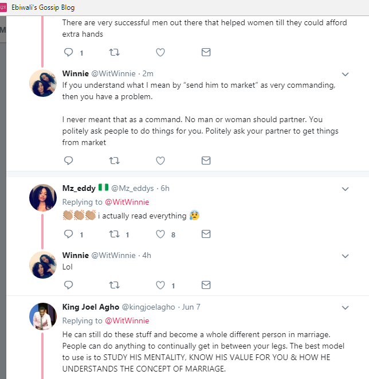Reply to Winnie's "Lol" tweet
The image size is (369, 379).
[x=69, y=285]
